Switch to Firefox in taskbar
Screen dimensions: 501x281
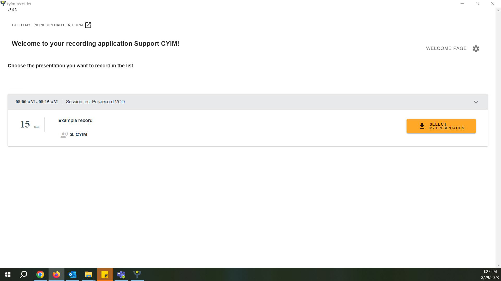click(56, 274)
